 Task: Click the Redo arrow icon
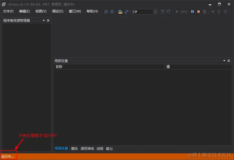[169, 12]
